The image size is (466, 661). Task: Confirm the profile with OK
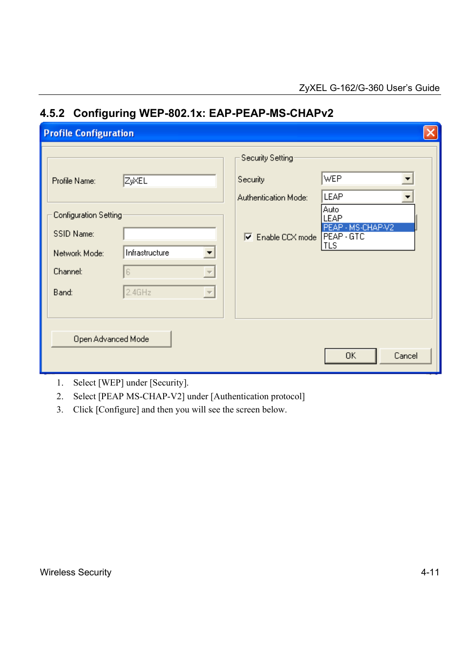click(x=351, y=356)
